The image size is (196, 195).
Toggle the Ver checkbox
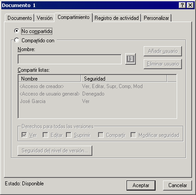(x=24, y=135)
